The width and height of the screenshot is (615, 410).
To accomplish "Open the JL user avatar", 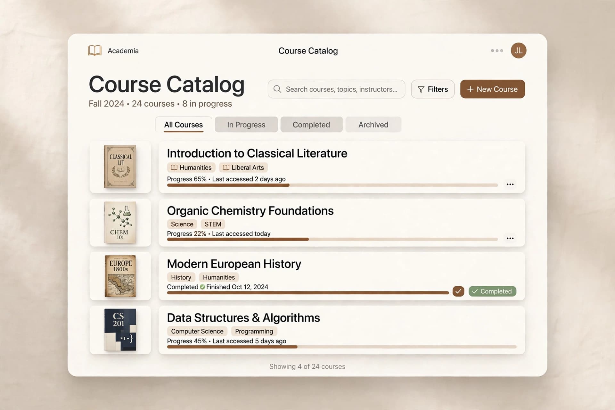I will [518, 51].
